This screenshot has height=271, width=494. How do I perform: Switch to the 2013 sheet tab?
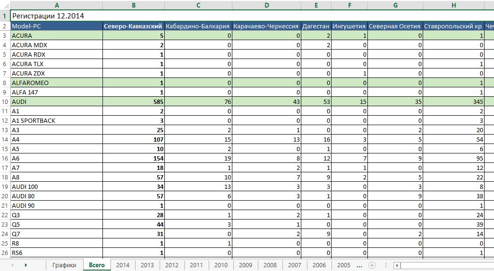(x=147, y=265)
